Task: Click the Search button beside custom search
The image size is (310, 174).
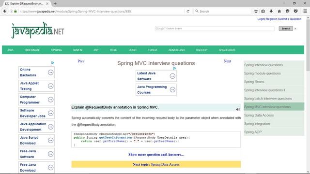Action: click(286, 29)
